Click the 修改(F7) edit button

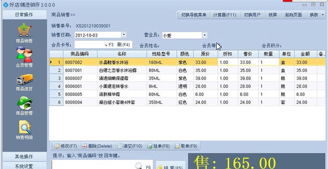[x=65, y=146]
